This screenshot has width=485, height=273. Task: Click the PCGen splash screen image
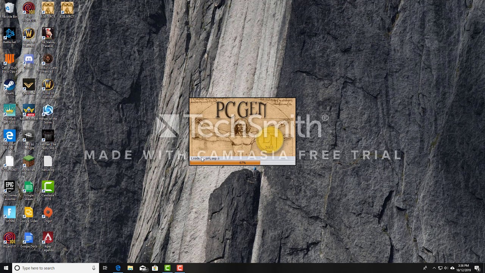pyautogui.click(x=242, y=127)
